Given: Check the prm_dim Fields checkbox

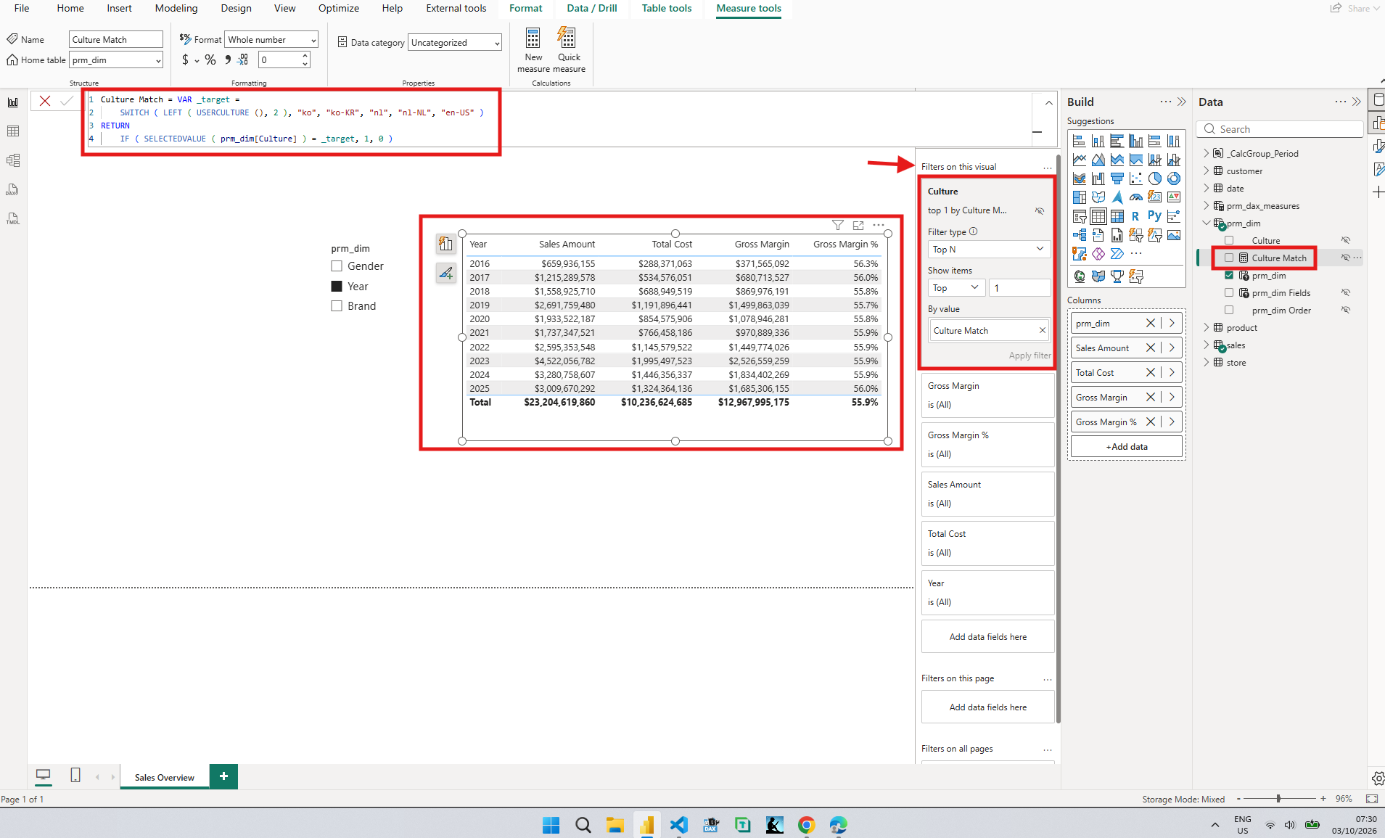Looking at the screenshot, I should [1229, 292].
